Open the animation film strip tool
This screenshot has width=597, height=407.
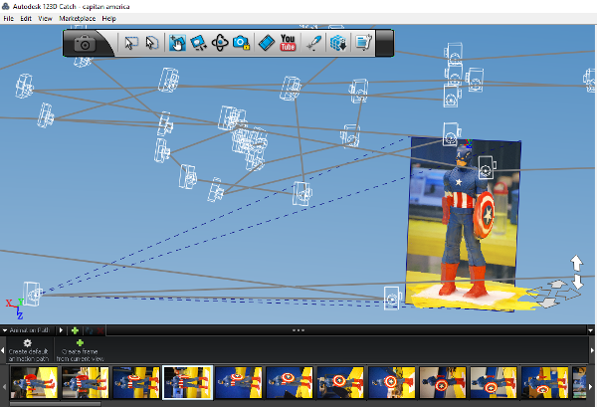(267, 43)
